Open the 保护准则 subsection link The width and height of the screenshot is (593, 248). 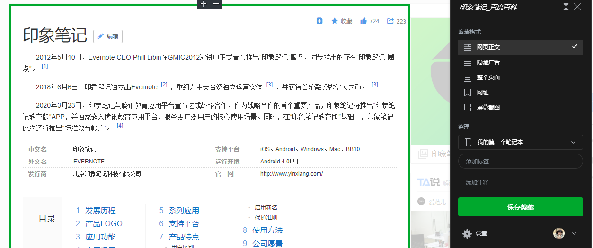coord(266,218)
